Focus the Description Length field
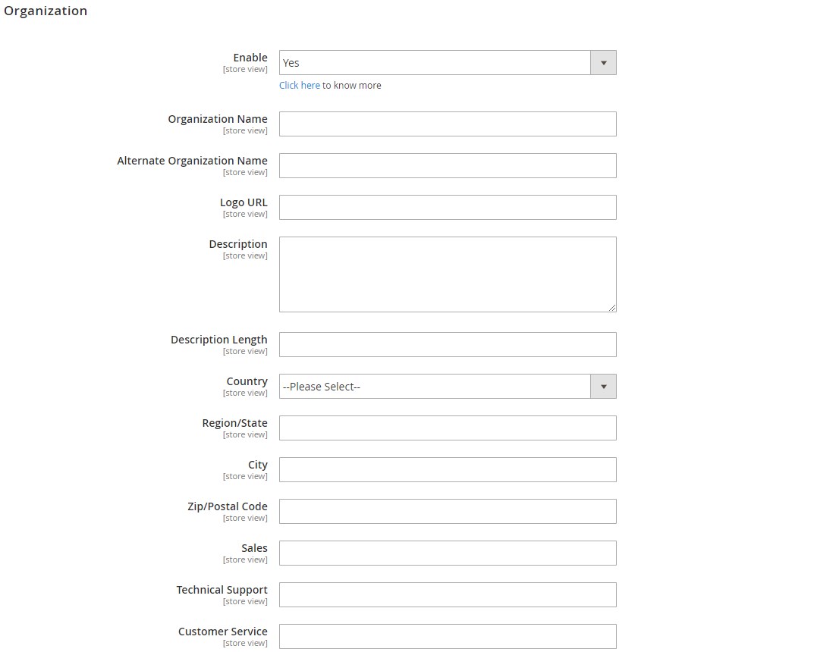This screenshot has width=814, height=652. [448, 344]
